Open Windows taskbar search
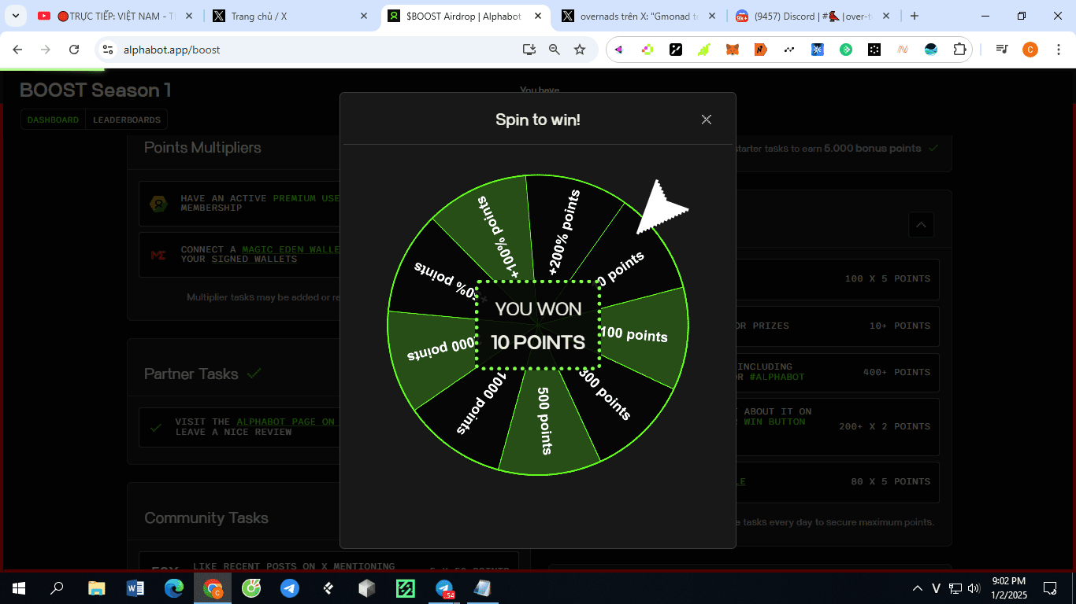Viewport: 1076px width, 604px height. tap(57, 587)
